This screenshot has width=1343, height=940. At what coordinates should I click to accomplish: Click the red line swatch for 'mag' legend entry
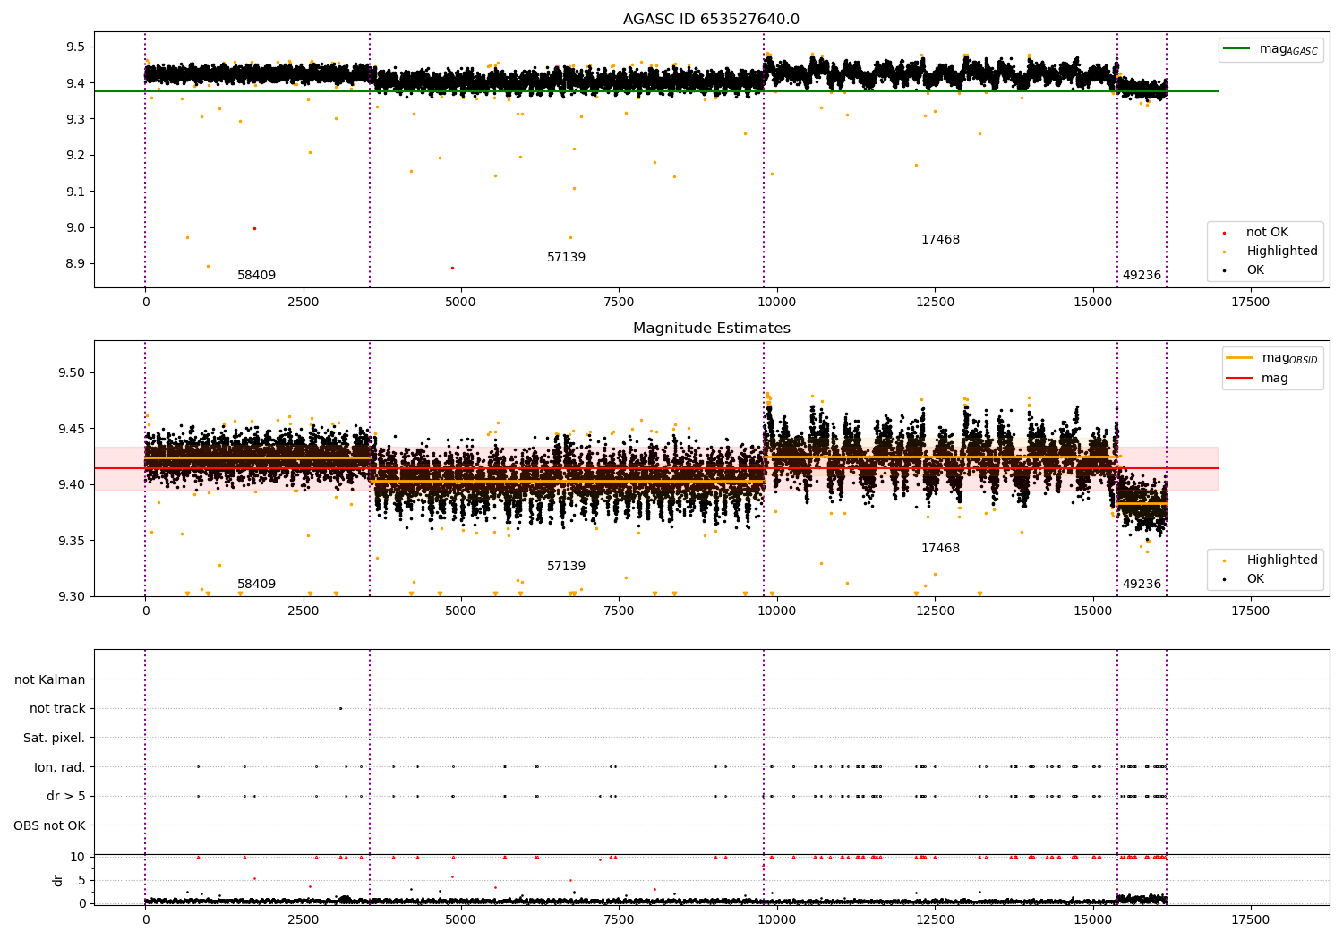1240,379
